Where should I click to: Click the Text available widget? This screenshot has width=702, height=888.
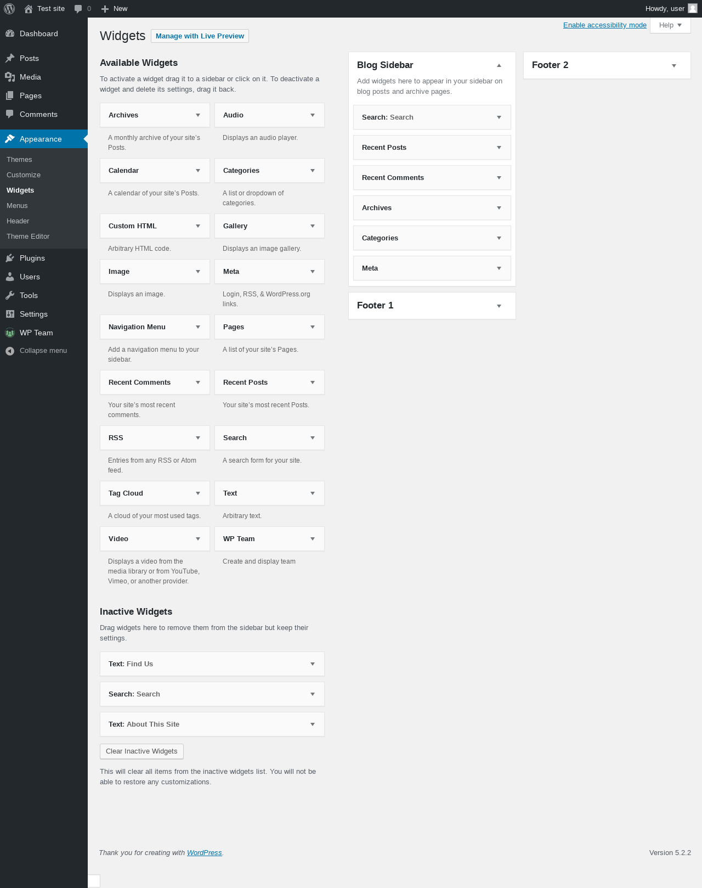(x=269, y=493)
